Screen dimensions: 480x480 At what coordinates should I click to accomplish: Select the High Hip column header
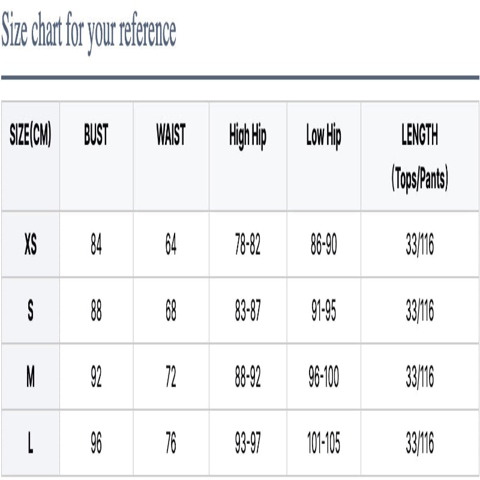[247, 137]
